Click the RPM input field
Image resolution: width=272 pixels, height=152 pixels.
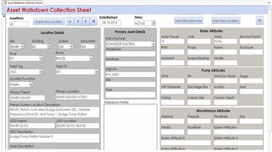coord(172,52)
